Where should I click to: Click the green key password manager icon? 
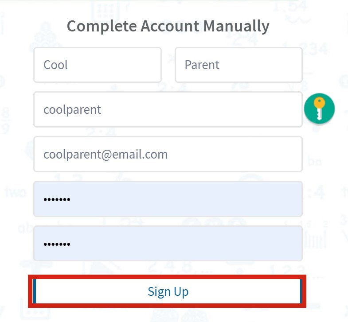pos(319,109)
